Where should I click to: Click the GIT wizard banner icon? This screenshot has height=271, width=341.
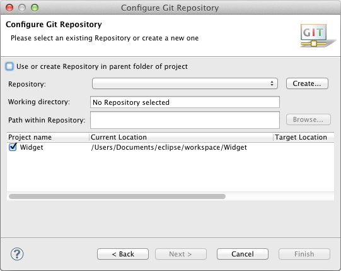pos(317,35)
